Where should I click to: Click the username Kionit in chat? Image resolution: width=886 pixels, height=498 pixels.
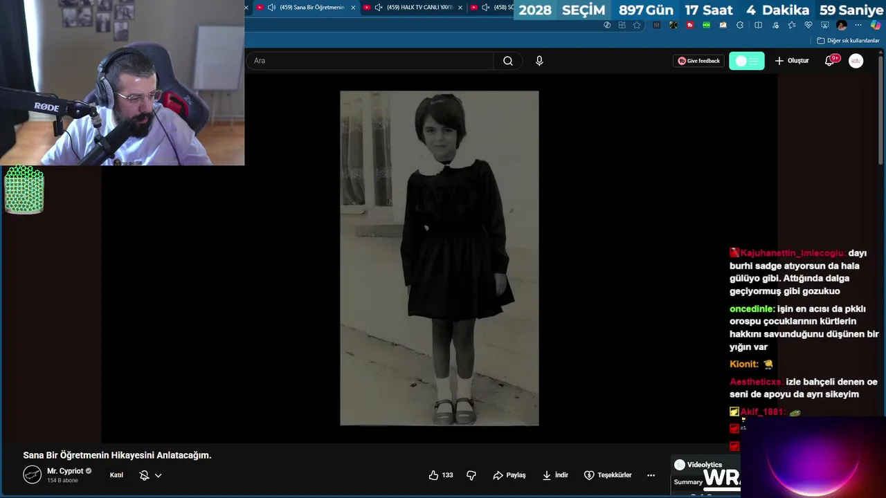744,364
